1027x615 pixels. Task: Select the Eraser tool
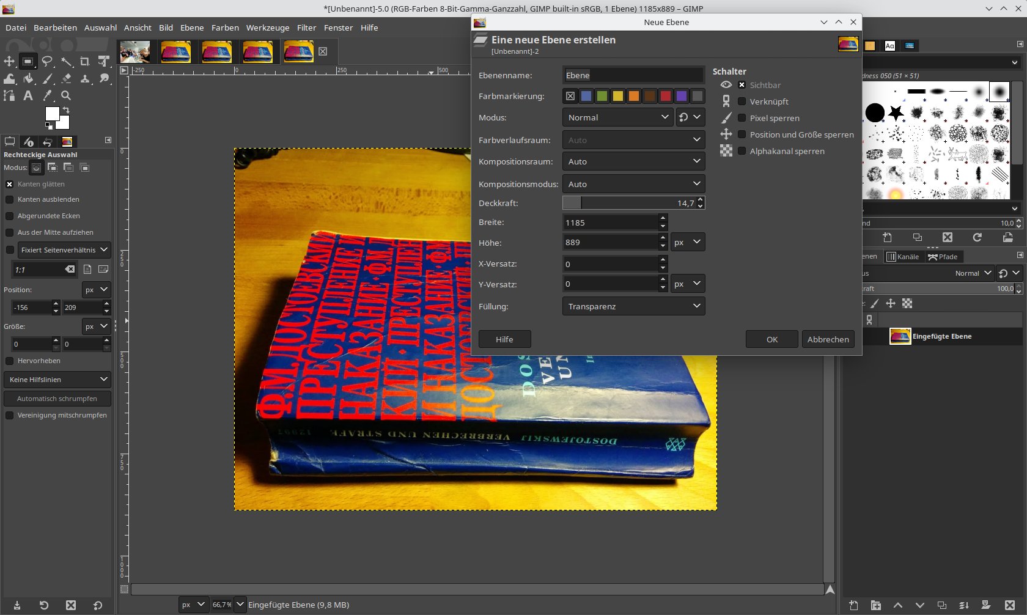66,79
